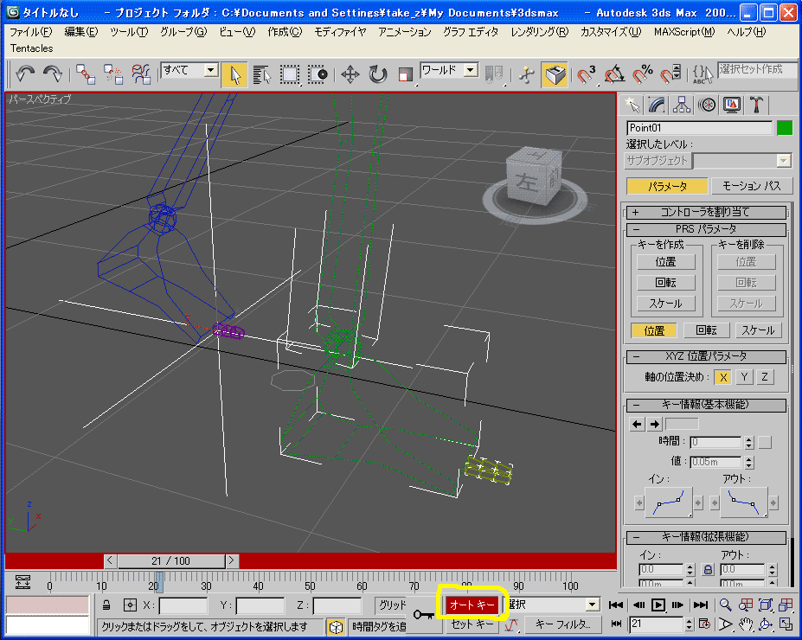Open Select by Name list icon
Image resolution: width=802 pixels, height=640 pixels.
click(262, 74)
